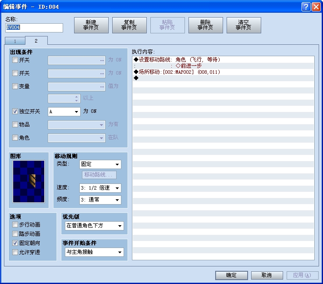This screenshot has width=323, height=284.
Task: Open 事件开始条件 trigger dropdown
Action: (94, 252)
